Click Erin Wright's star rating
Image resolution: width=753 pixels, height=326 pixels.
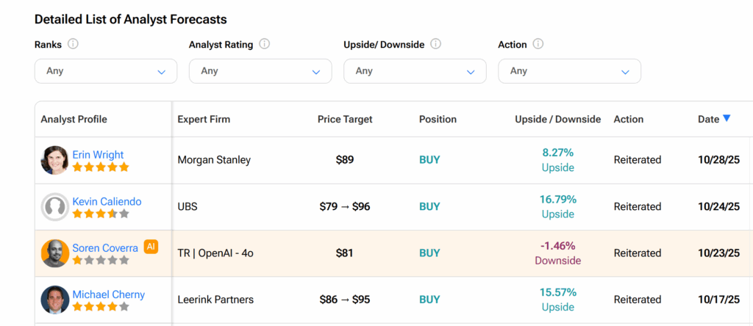(x=101, y=167)
